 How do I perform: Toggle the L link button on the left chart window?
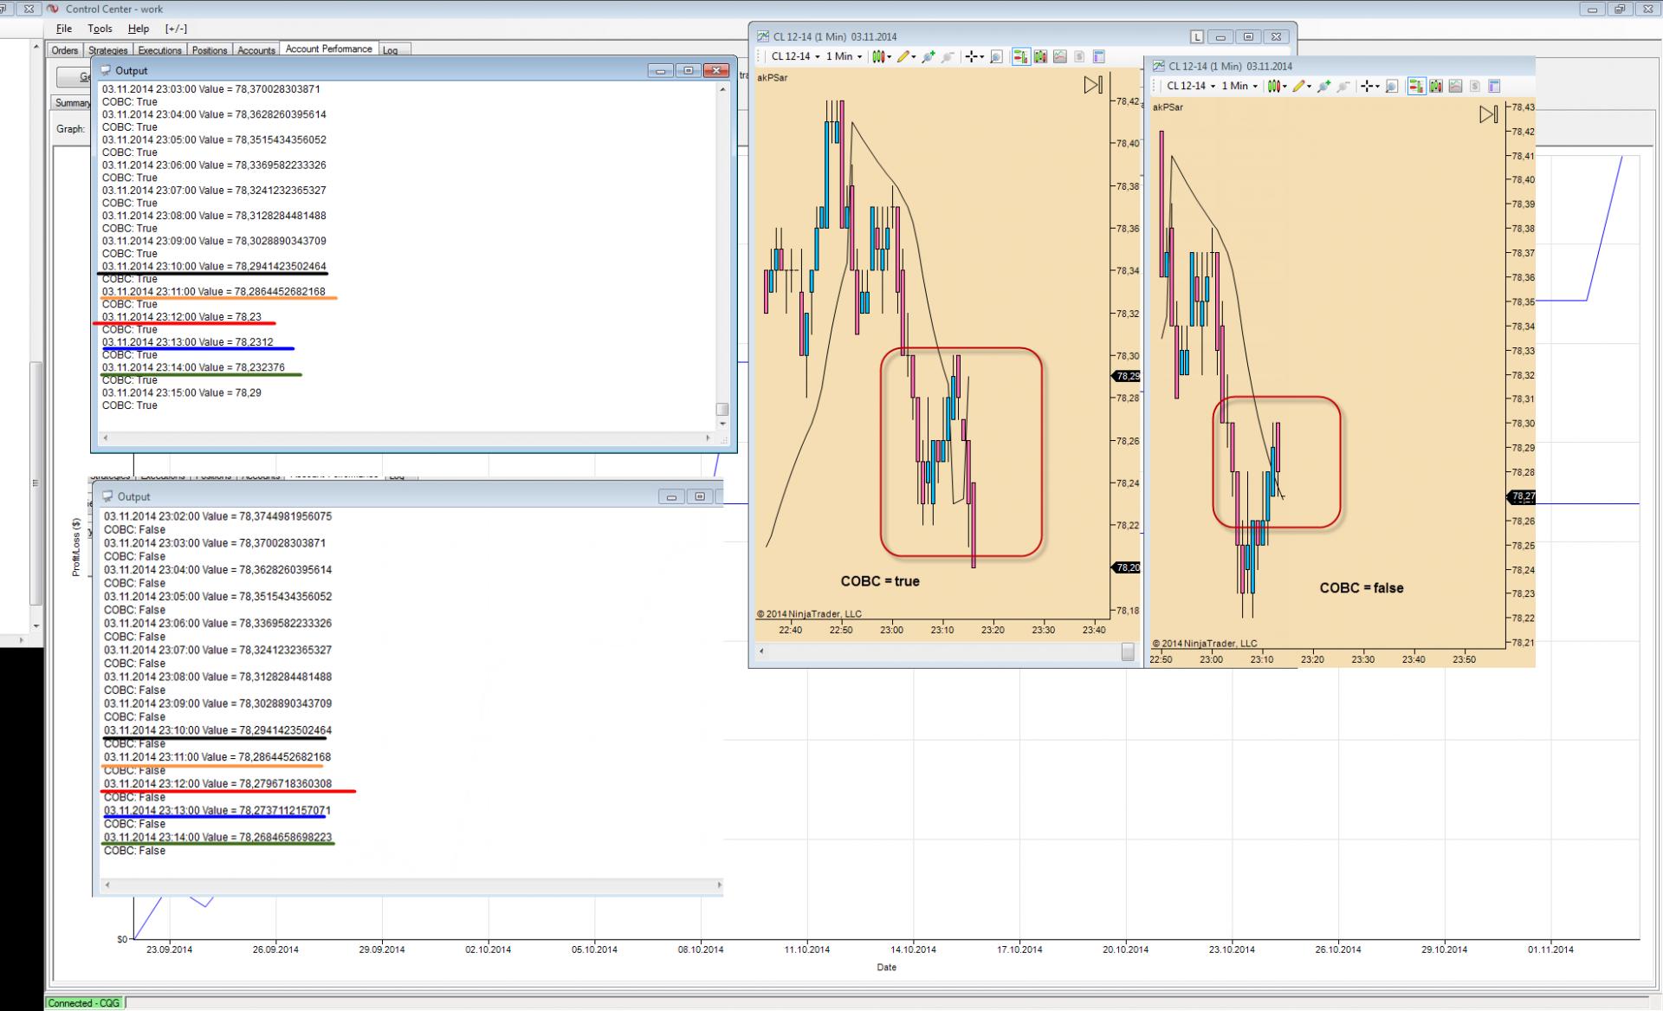[x=1196, y=37]
